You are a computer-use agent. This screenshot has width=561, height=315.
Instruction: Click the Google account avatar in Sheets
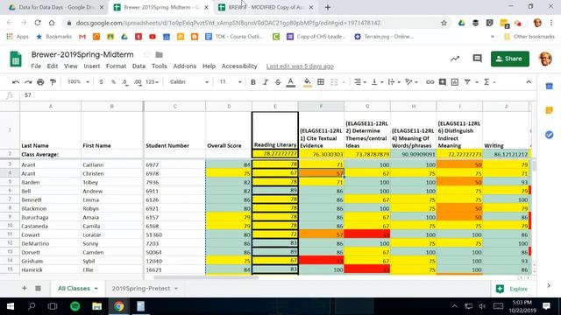pos(545,59)
